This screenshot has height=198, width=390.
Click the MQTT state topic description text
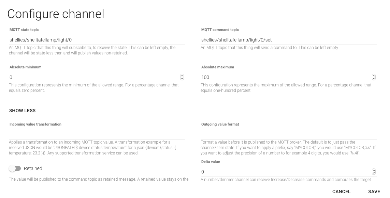[92, 50]
